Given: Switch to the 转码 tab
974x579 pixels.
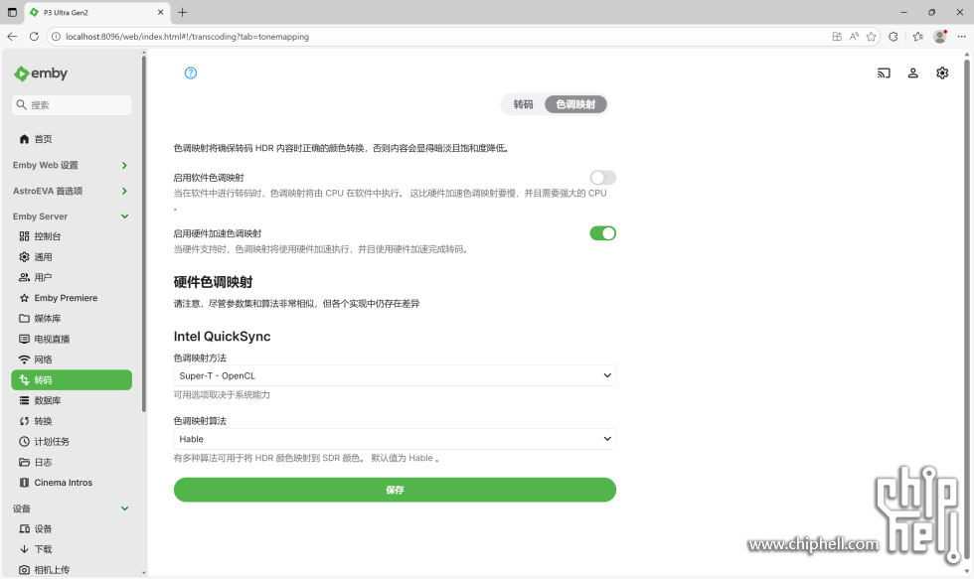Looking at the screenshot, I should click(523, 103).
